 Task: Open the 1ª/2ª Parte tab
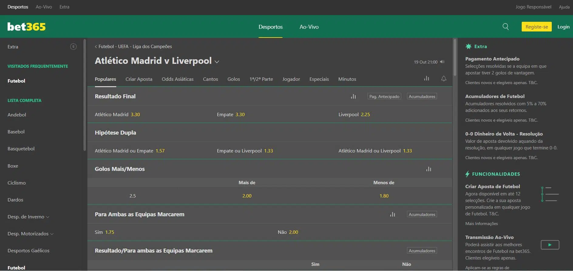coord(261,79)
